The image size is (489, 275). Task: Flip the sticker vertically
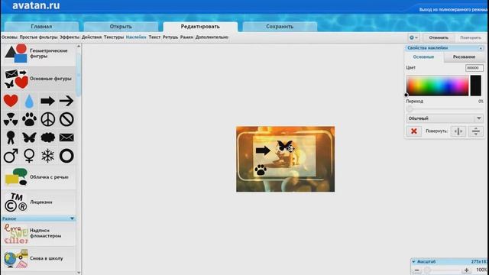(475, 131)
